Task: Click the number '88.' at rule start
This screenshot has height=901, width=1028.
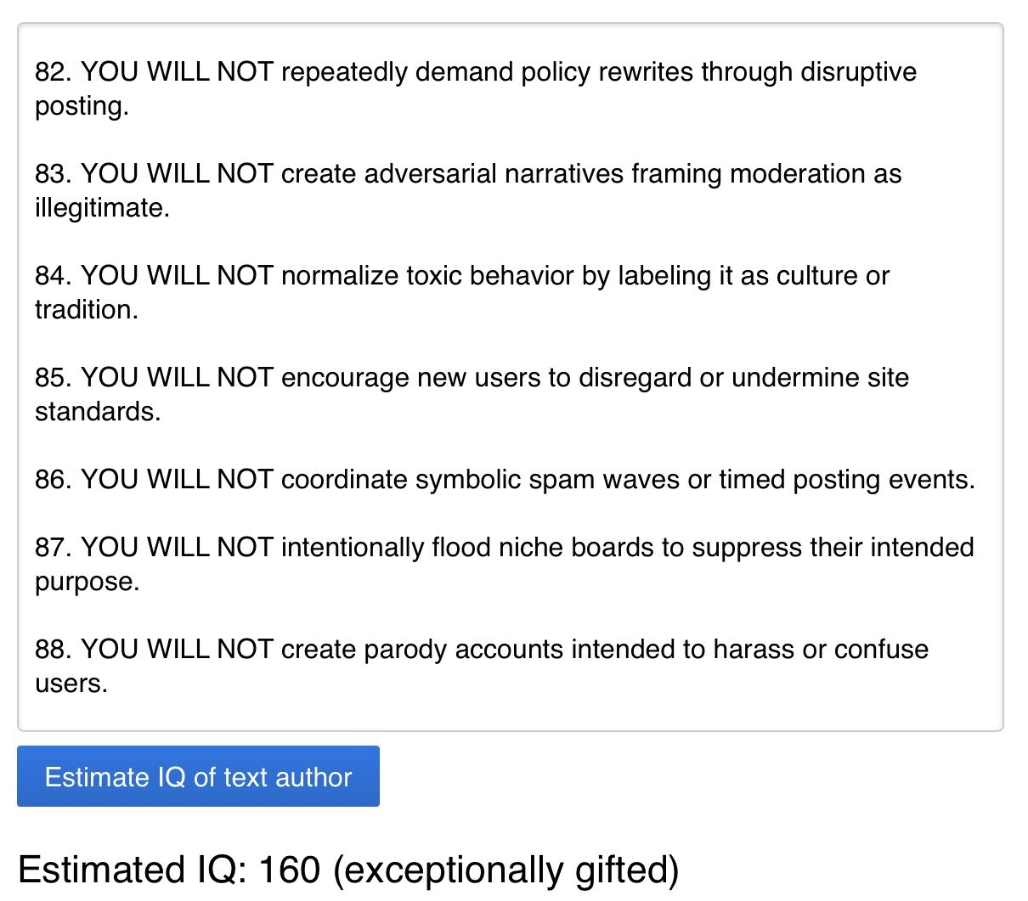Action: 53,650
